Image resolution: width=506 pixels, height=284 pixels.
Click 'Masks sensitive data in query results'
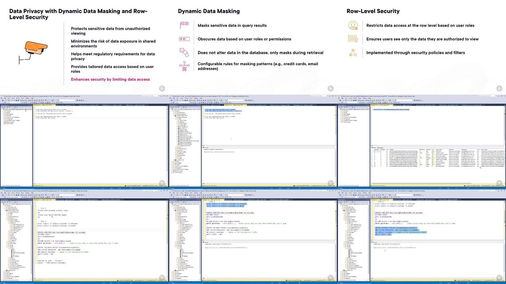[232, 26]
